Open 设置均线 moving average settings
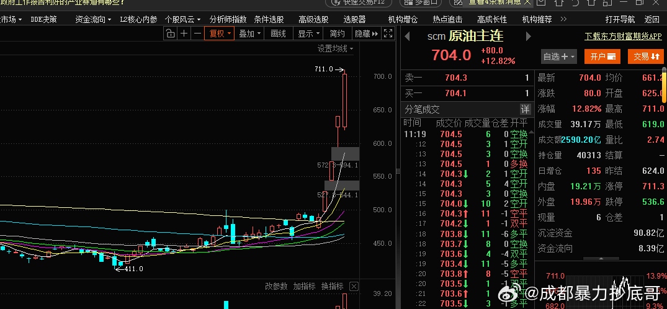 [335, 48]
